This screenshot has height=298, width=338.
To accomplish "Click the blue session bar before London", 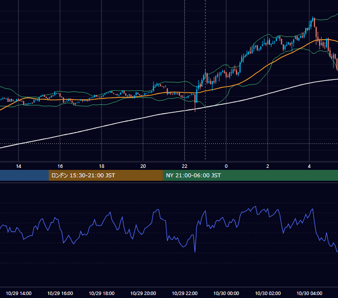I will (24, 175).
